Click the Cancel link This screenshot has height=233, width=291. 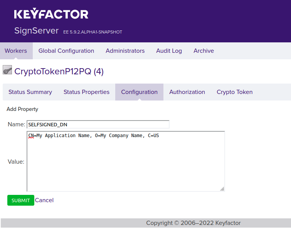[x=44, y=200]
